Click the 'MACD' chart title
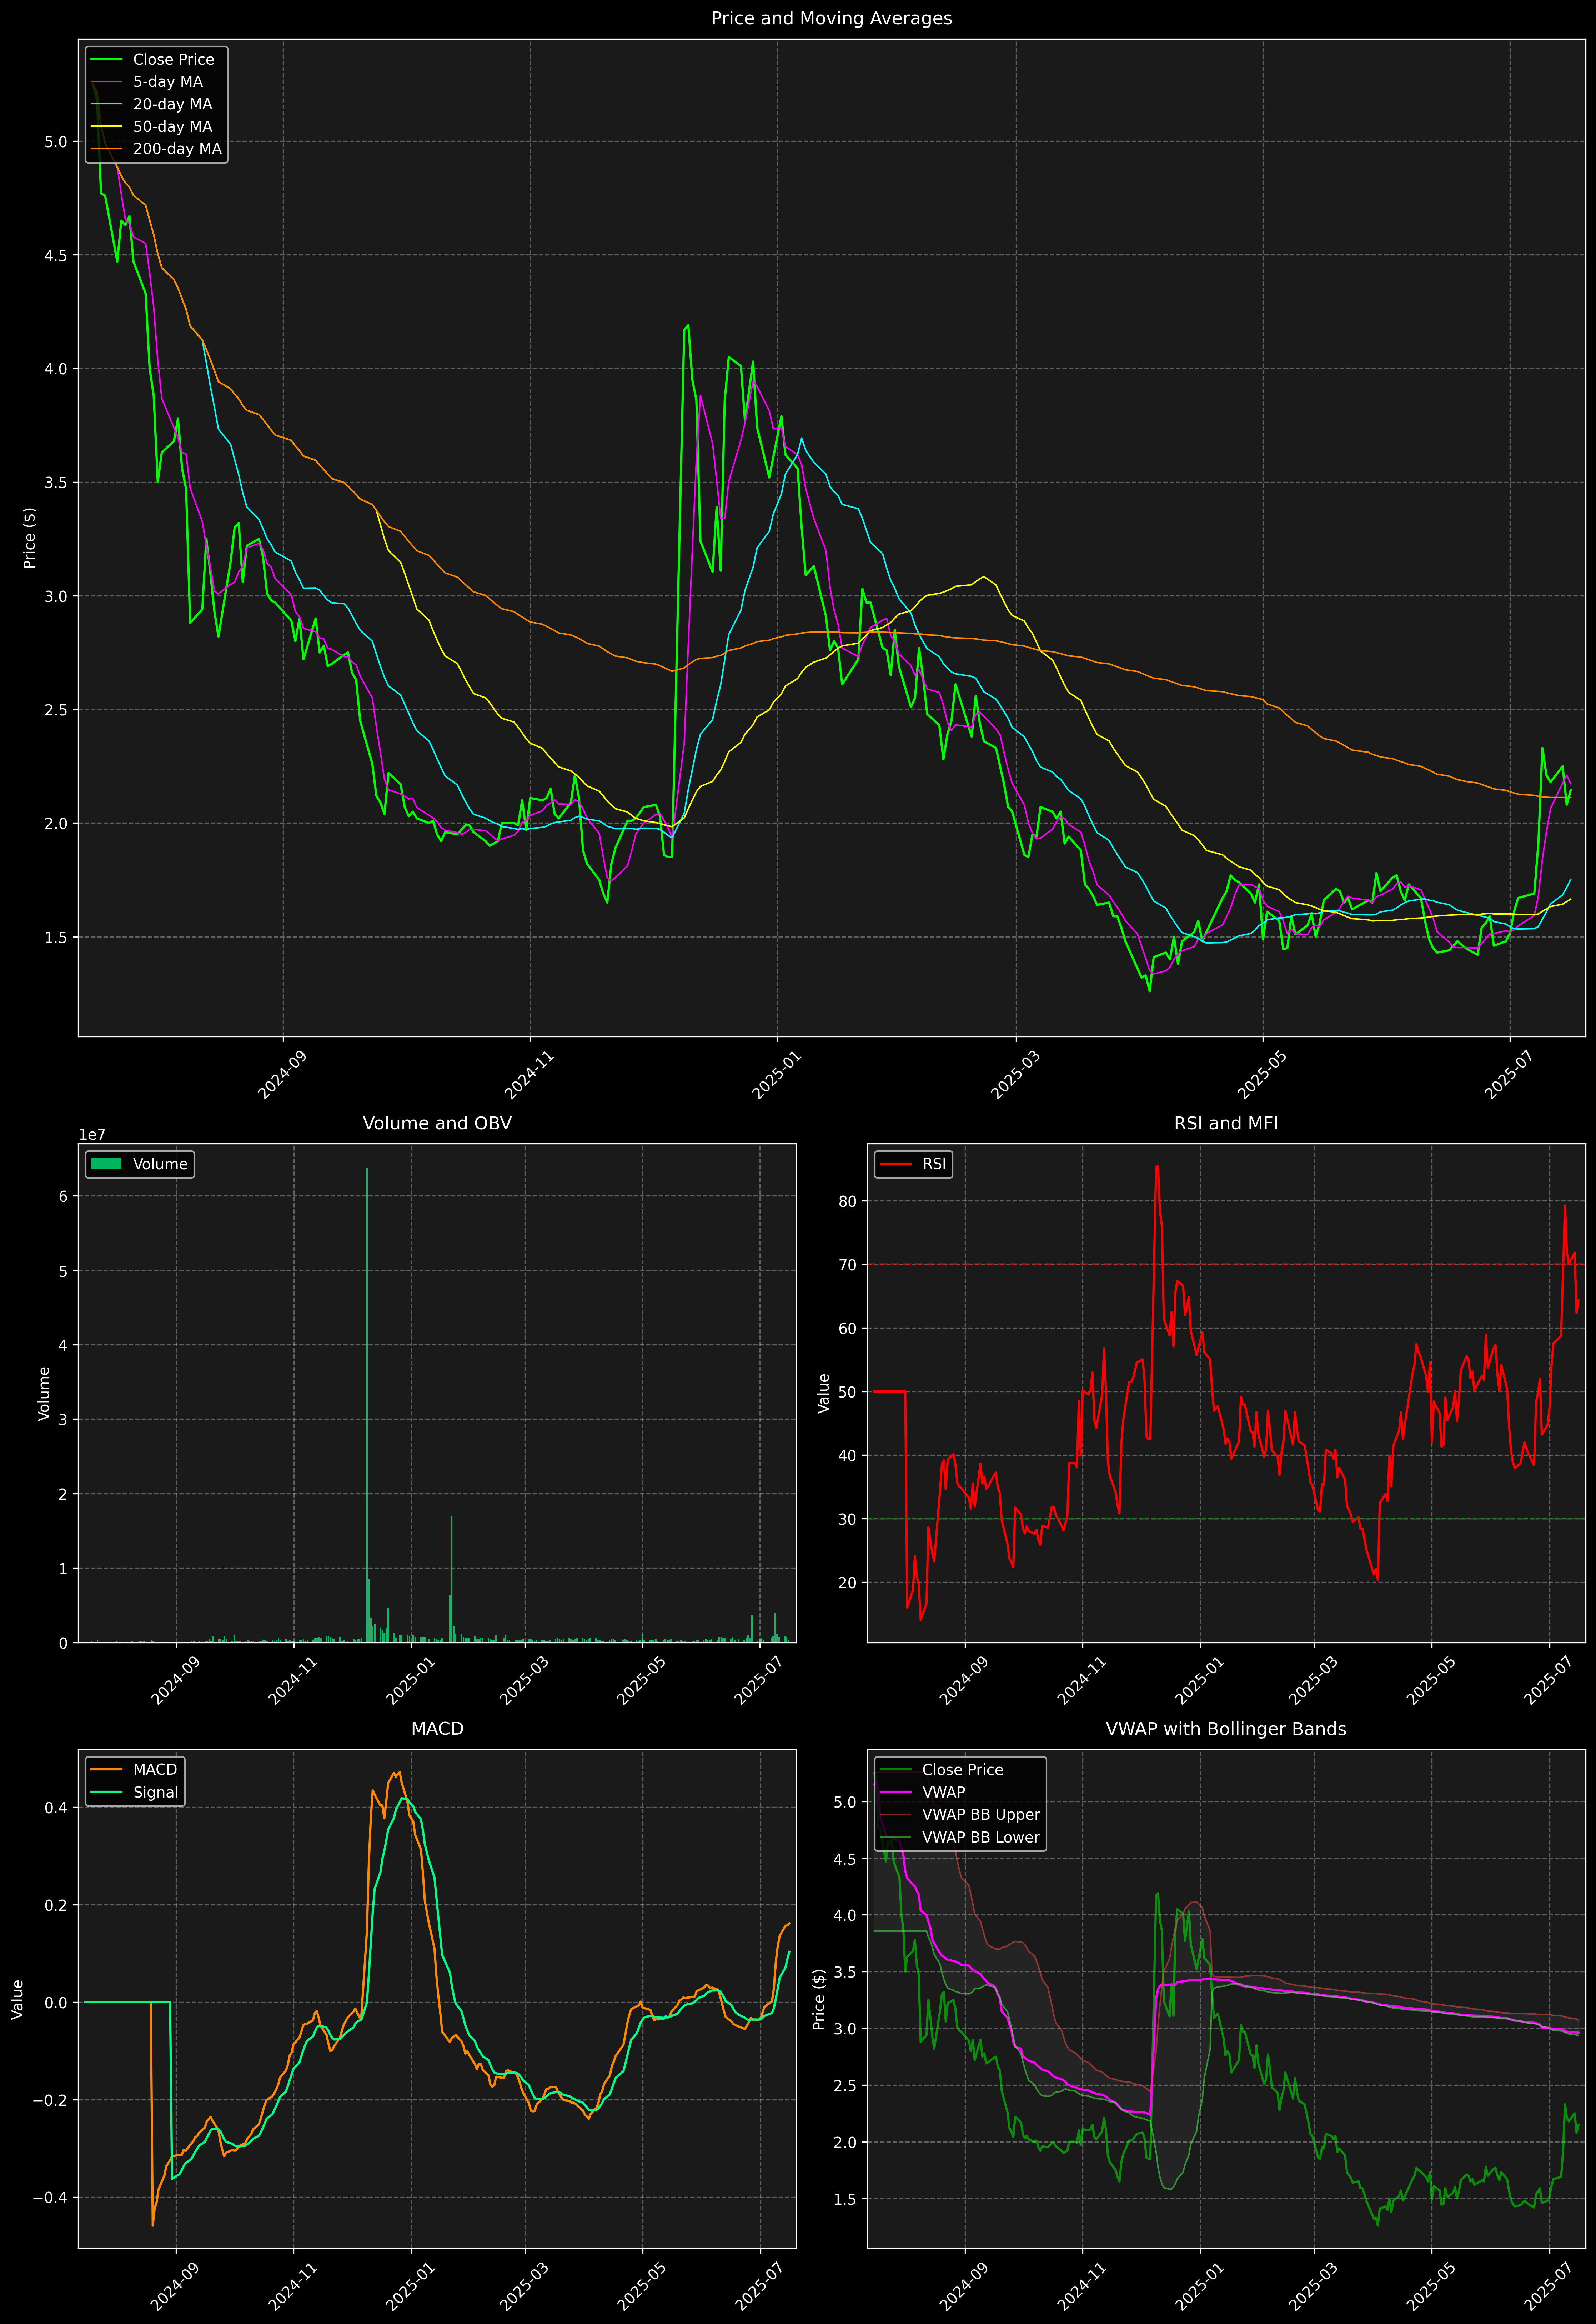The image size is (1596, 2324). (437, 1729)
